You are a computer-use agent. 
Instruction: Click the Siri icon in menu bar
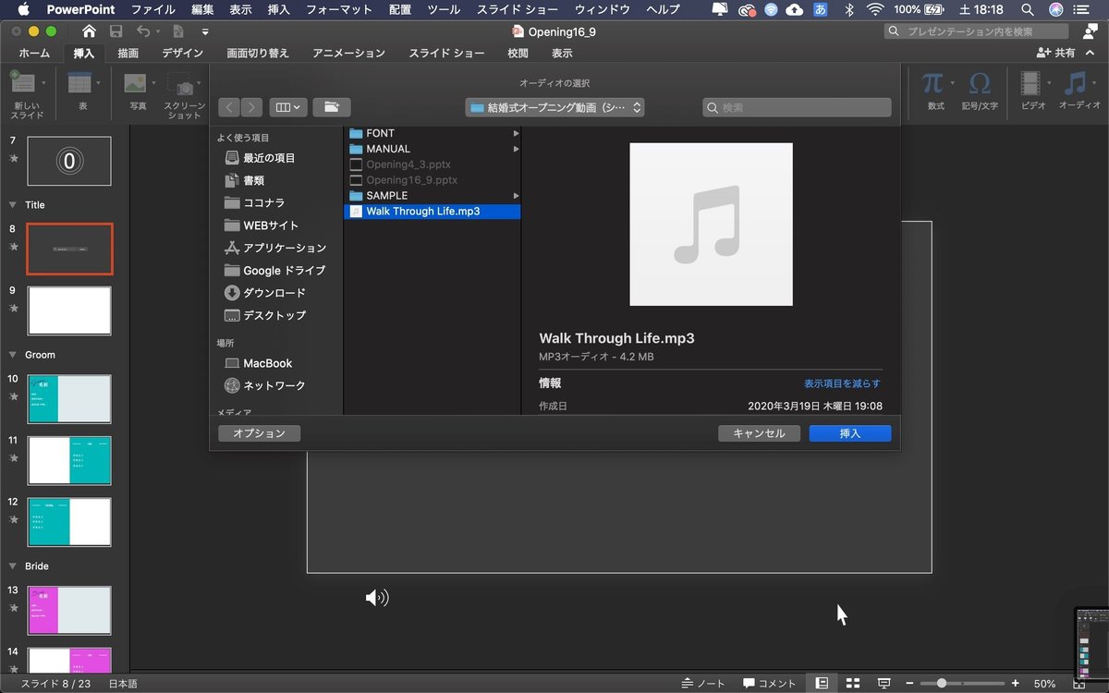coord(1056,9)
